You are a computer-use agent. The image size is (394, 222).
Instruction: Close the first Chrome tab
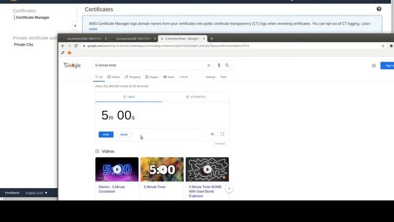(106, 38)
